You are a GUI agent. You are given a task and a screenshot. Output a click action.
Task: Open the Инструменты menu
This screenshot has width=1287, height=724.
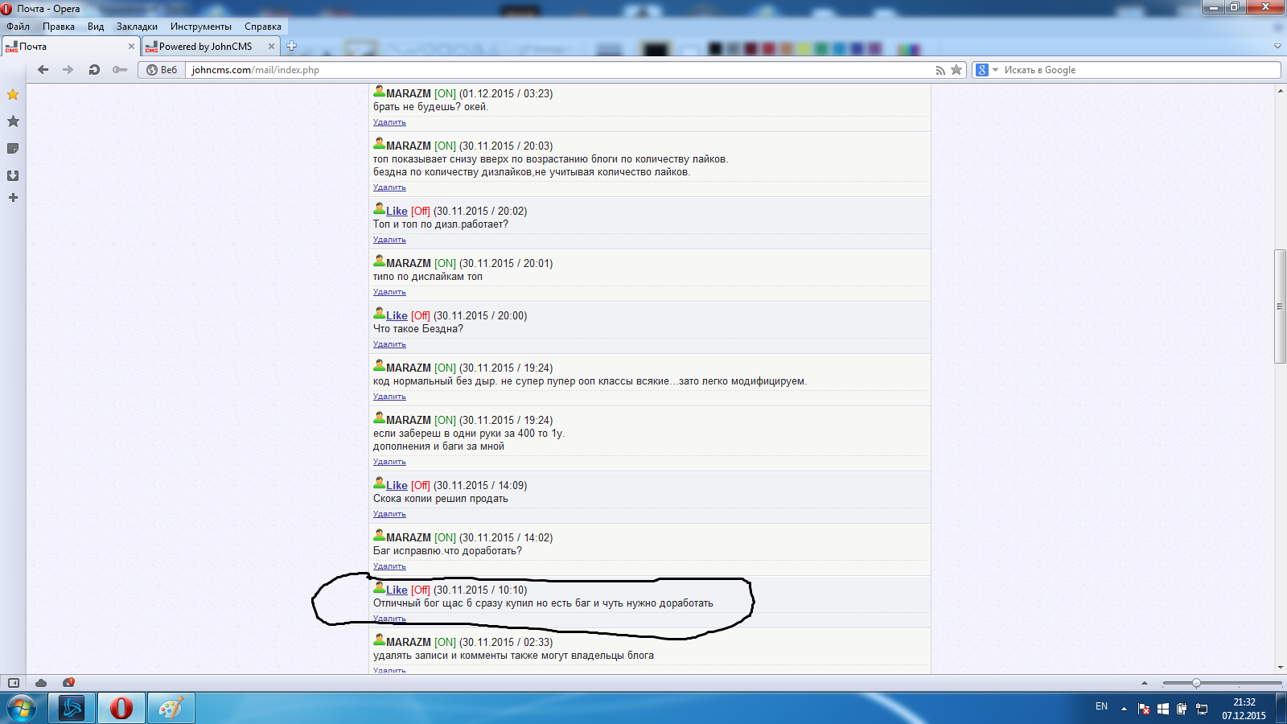[200, 27]
